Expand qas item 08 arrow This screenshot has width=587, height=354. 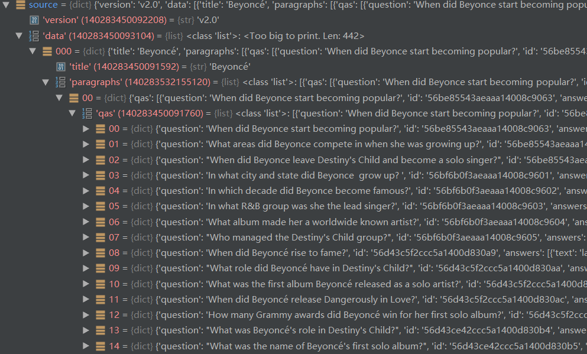(x=86, y=253)
